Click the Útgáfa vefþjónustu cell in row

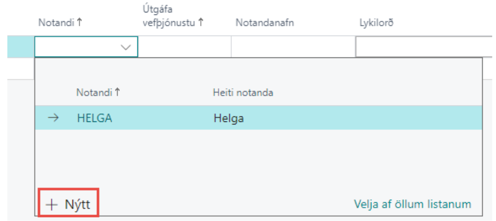coord(185,48)
